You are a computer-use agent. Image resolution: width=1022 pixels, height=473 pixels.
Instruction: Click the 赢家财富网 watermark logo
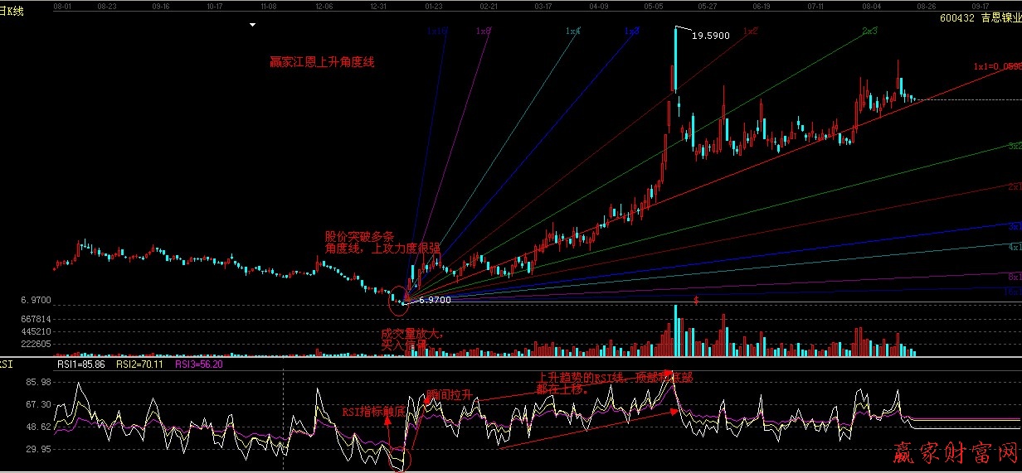coord(954,453)
